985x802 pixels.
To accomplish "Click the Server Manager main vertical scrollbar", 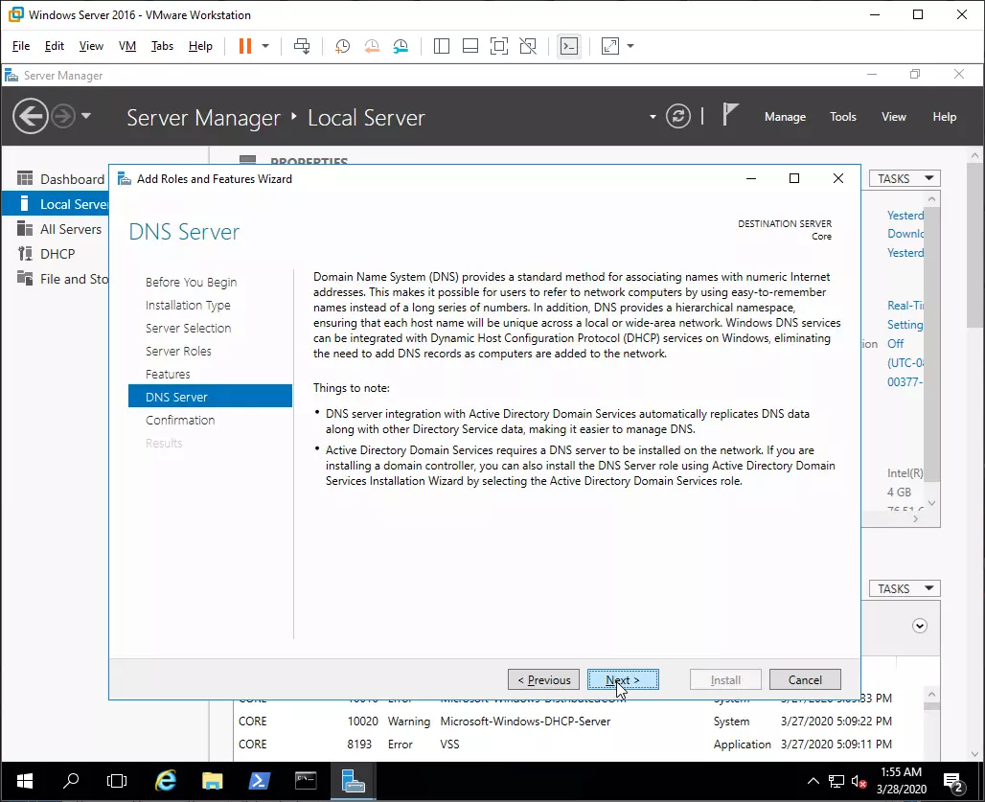I will [x=975, y=245].
